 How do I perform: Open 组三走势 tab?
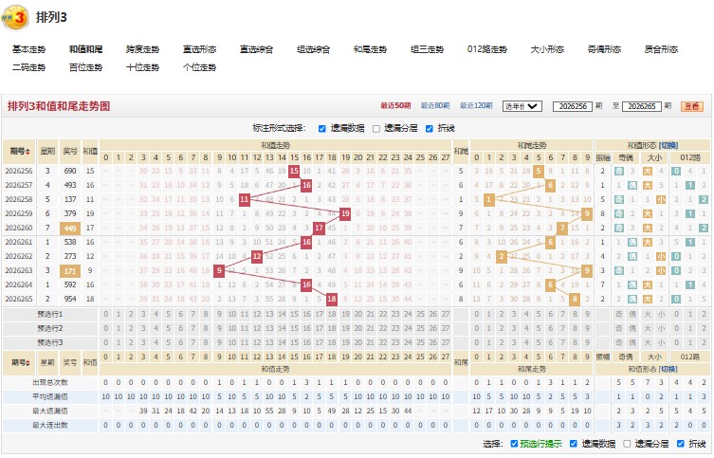pyautogui.click(x=427, y=49)
